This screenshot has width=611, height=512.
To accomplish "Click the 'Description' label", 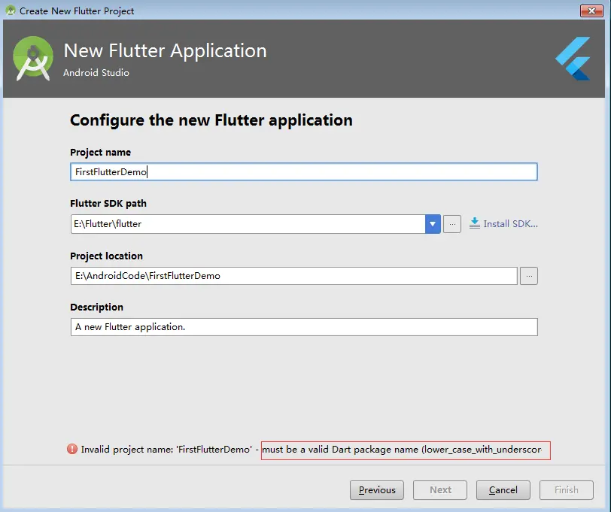I will 96,308.
